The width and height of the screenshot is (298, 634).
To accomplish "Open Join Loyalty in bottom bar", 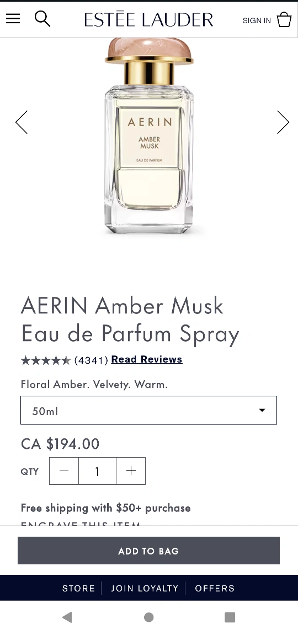I will click(145, 588).
